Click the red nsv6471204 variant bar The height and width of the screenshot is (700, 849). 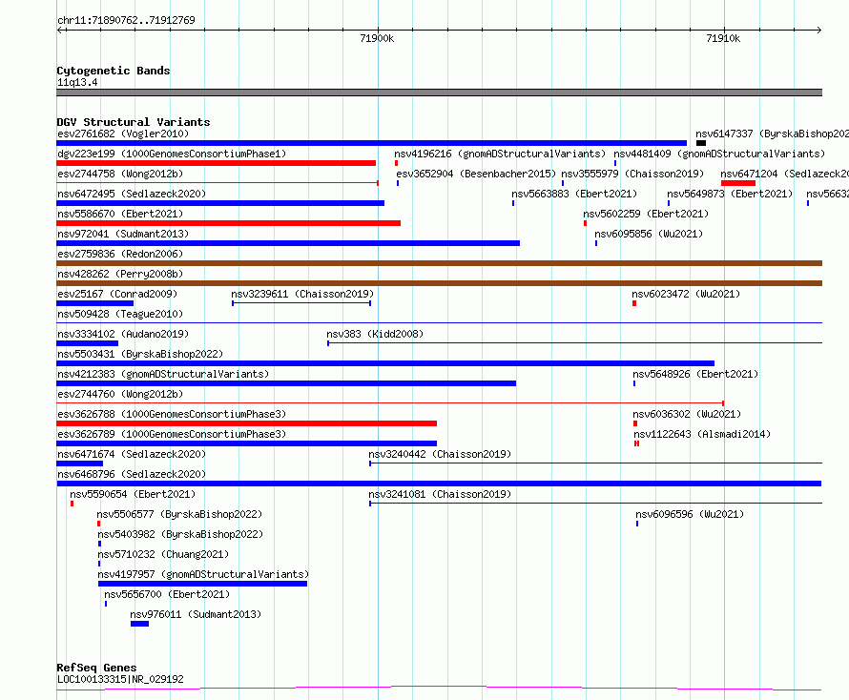(x=738, y=183)
